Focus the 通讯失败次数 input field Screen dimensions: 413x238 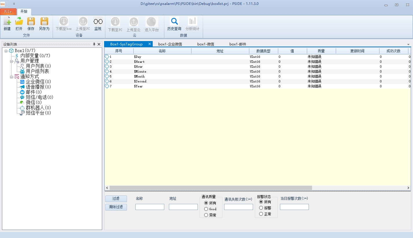(x=239, y=207)
